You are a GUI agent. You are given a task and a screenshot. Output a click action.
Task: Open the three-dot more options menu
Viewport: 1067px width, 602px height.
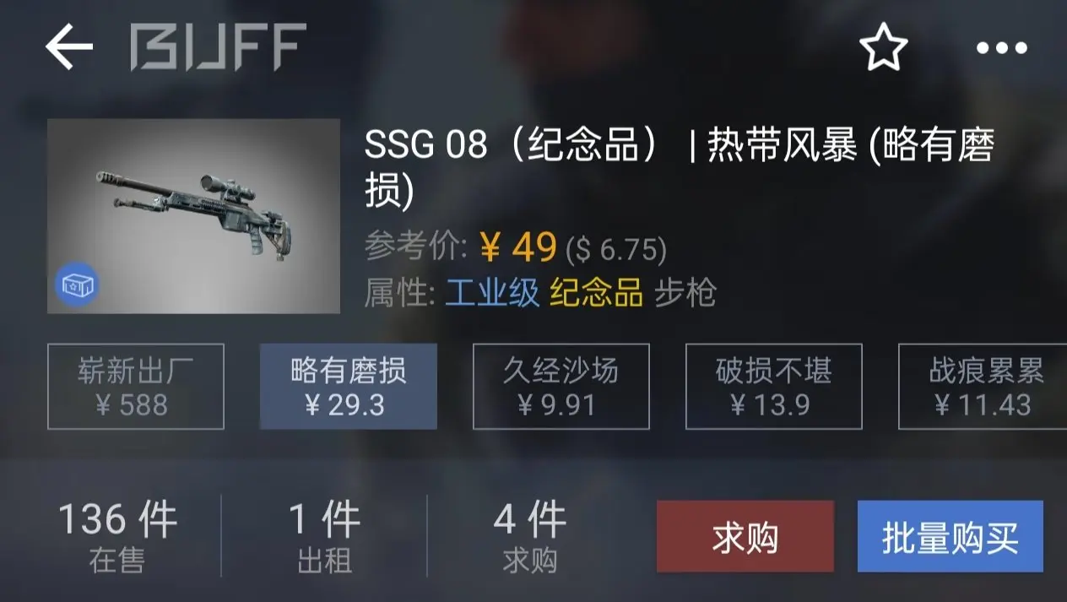coord(1001,48)
